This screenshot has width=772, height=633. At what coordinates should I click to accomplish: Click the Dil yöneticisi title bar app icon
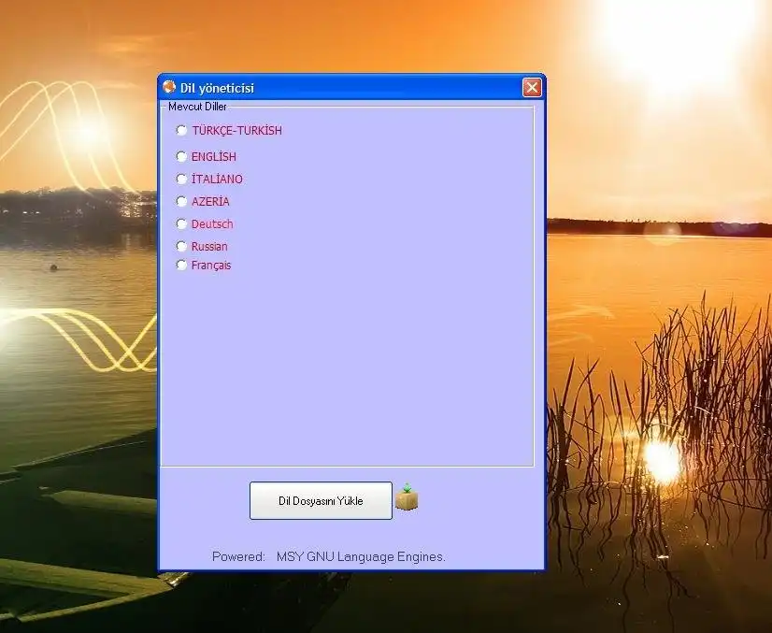point(169,87)
